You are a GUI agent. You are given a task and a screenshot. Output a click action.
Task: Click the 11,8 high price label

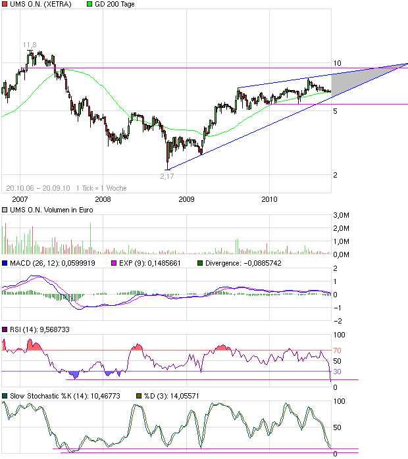[x=30, y=45]
